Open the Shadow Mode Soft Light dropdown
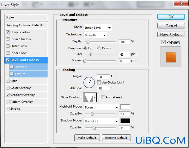This screenshot has height=148, width=189. (x=101, y=121)
